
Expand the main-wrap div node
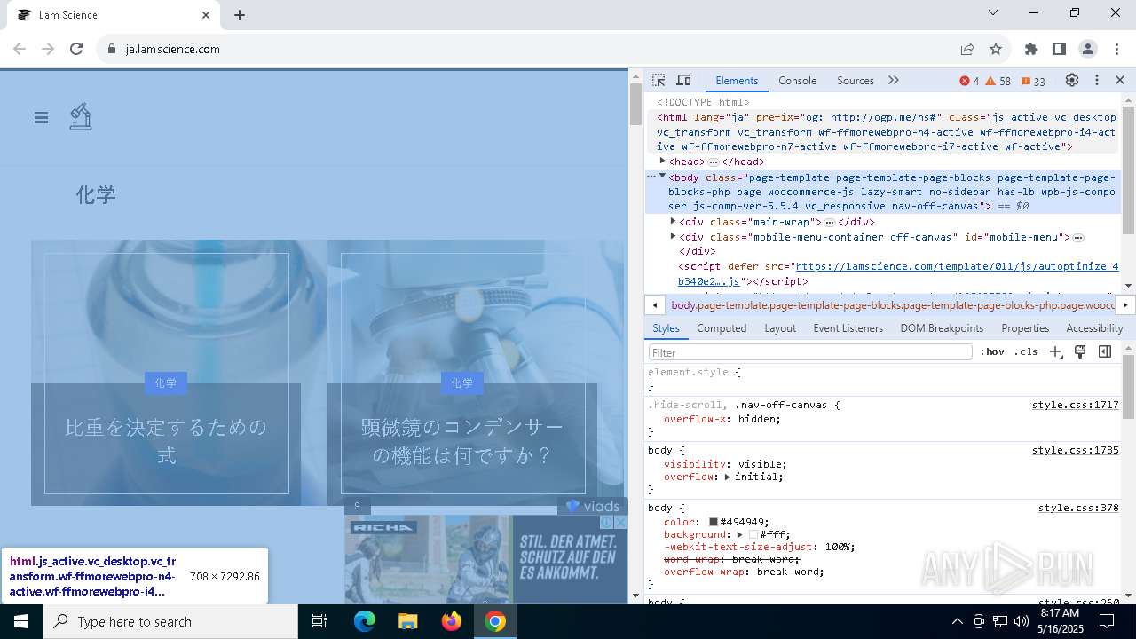tap(673, 222)
